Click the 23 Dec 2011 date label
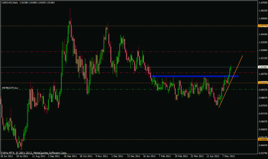This screenshot has width=268, height=159. coord(134,156)
